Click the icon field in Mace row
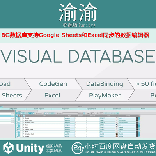Screen dimensions: 156x156 107,127
